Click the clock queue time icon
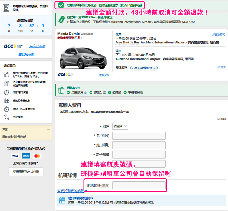Viewport: 228px width, 211px height. click(7, 92)
